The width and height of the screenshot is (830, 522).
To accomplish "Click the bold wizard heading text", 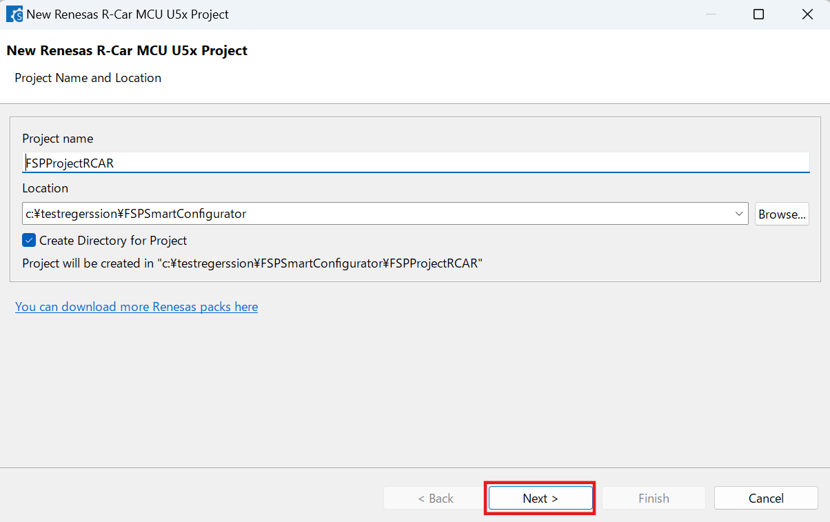I will click(127, 50).
